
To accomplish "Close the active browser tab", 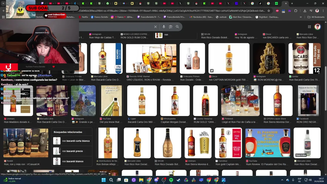I will click(x=286, y=4).
